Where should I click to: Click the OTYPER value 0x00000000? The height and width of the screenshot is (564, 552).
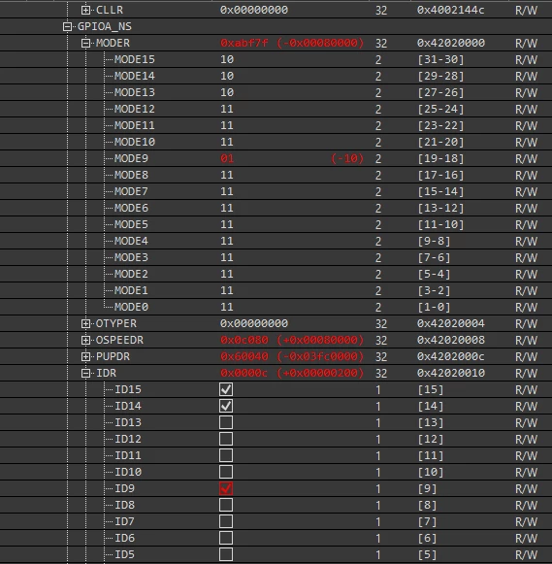[x=254, y=323]
